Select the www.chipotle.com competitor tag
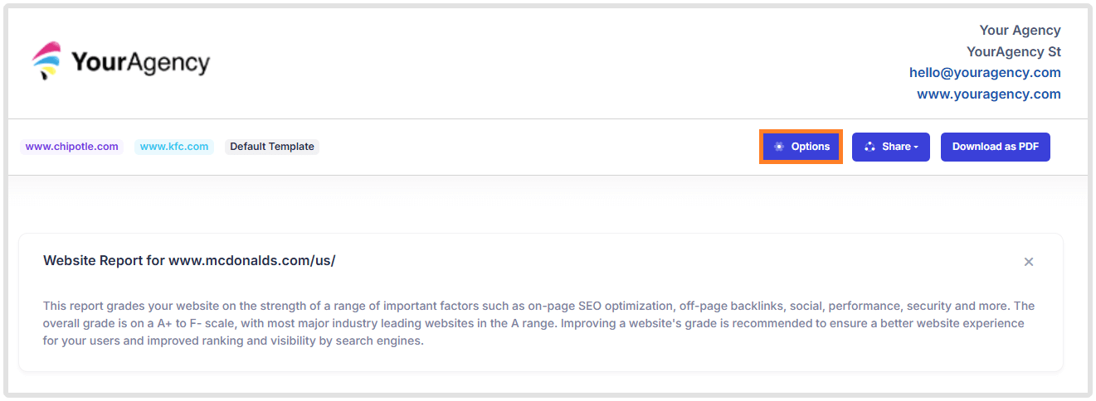This screenshot has height=401, width=1096. (72, 147)
